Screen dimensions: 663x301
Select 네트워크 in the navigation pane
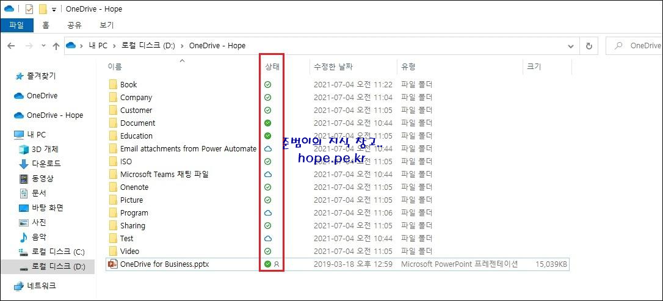click(x=42, y=286)
